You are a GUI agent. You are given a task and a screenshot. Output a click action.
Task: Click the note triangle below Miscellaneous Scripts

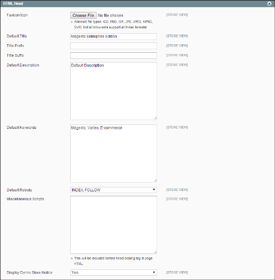pyautogui.click(x=72, y=258)
